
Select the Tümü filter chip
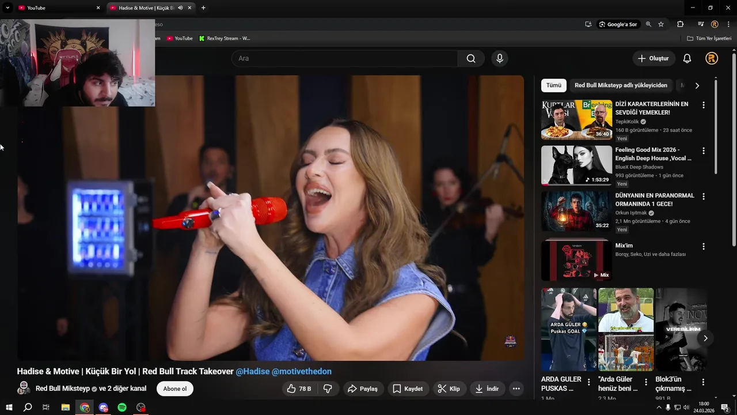point(554,85)
